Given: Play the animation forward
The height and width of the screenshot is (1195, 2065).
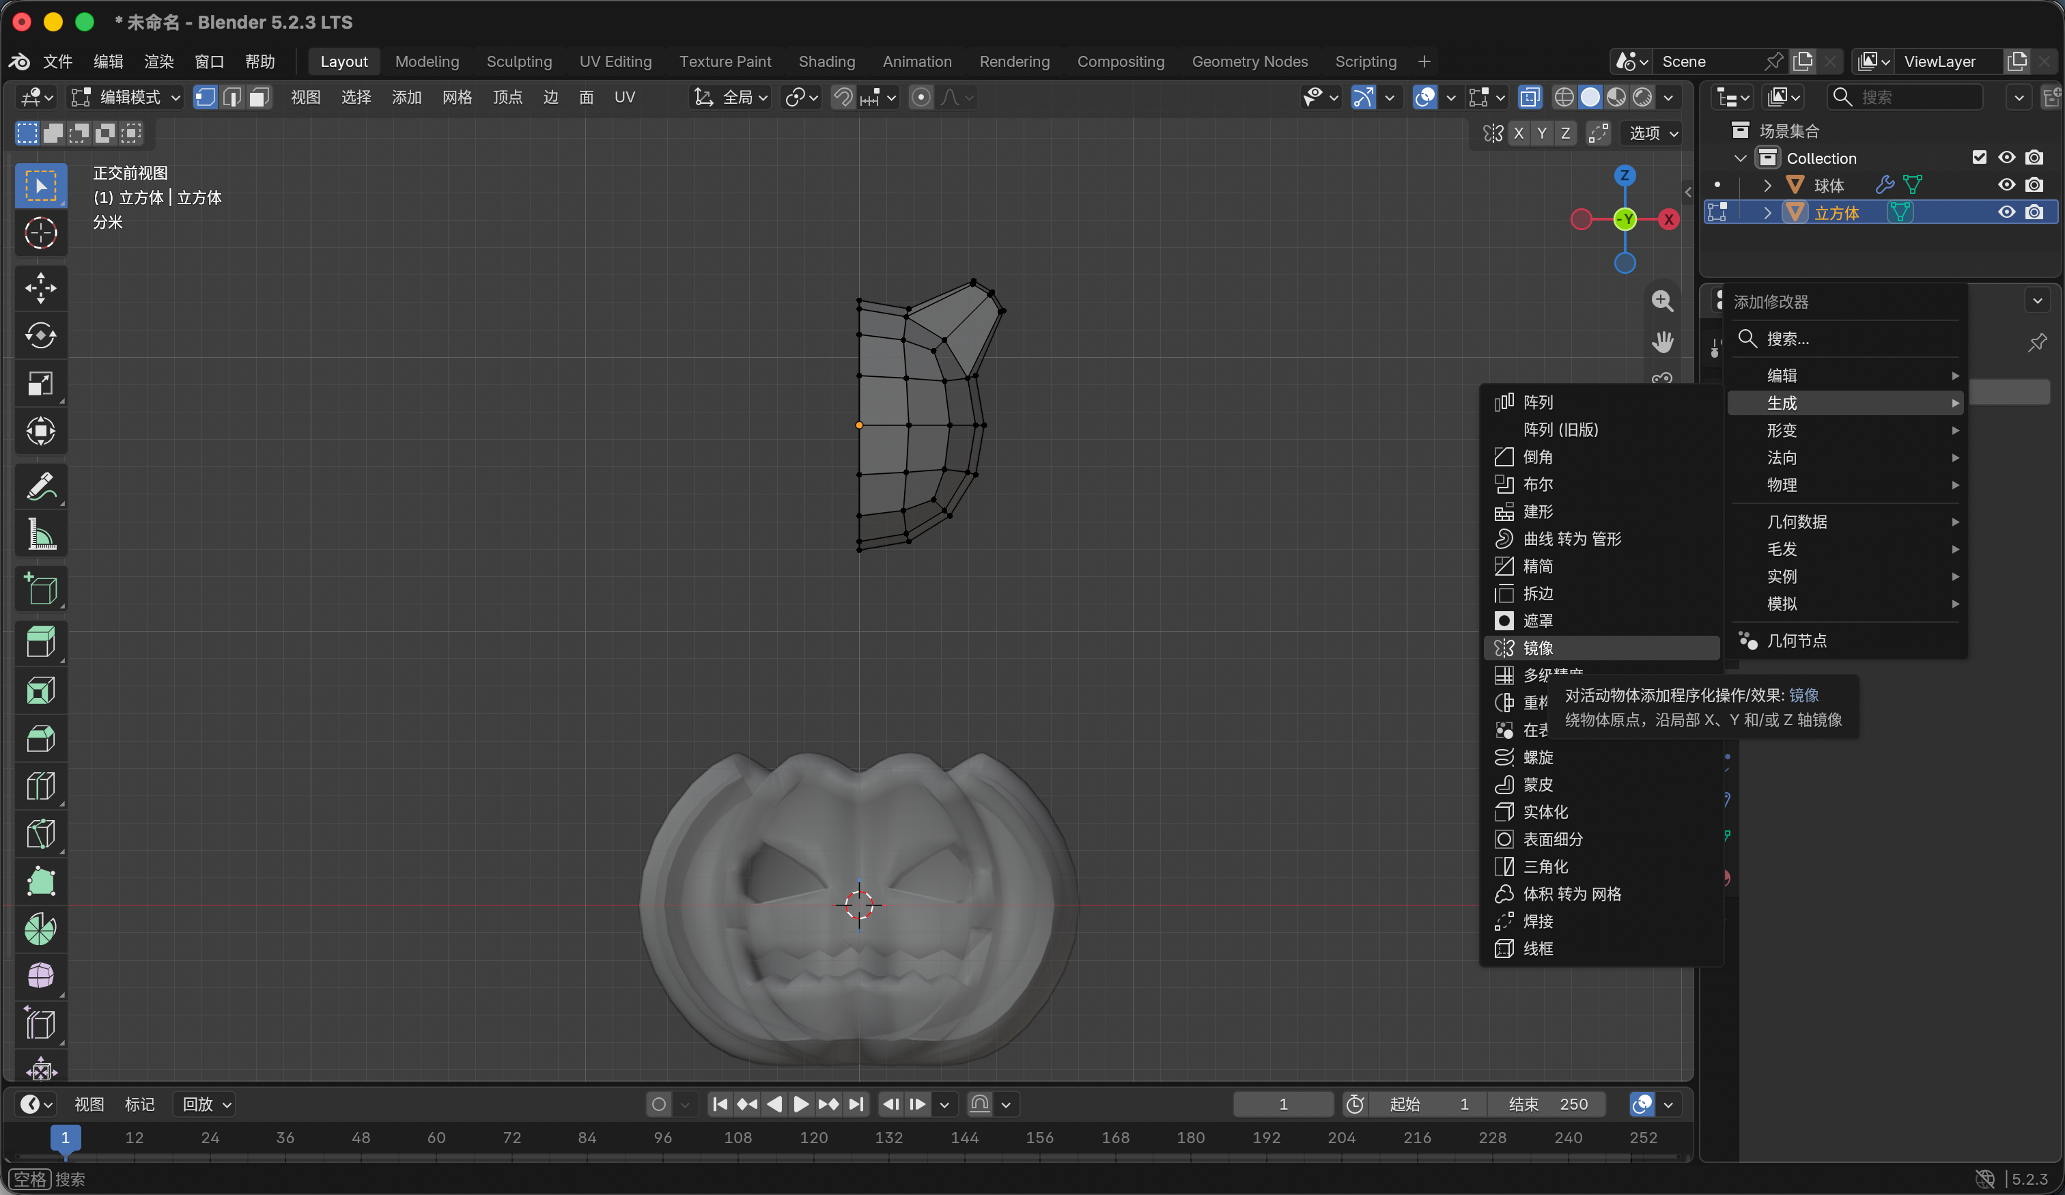Looking at the screenshot, I should point(802,1104).
